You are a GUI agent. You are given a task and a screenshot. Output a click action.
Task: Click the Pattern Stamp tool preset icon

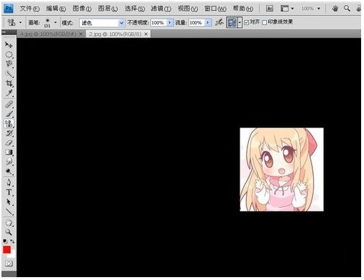[x=12, y=22]
